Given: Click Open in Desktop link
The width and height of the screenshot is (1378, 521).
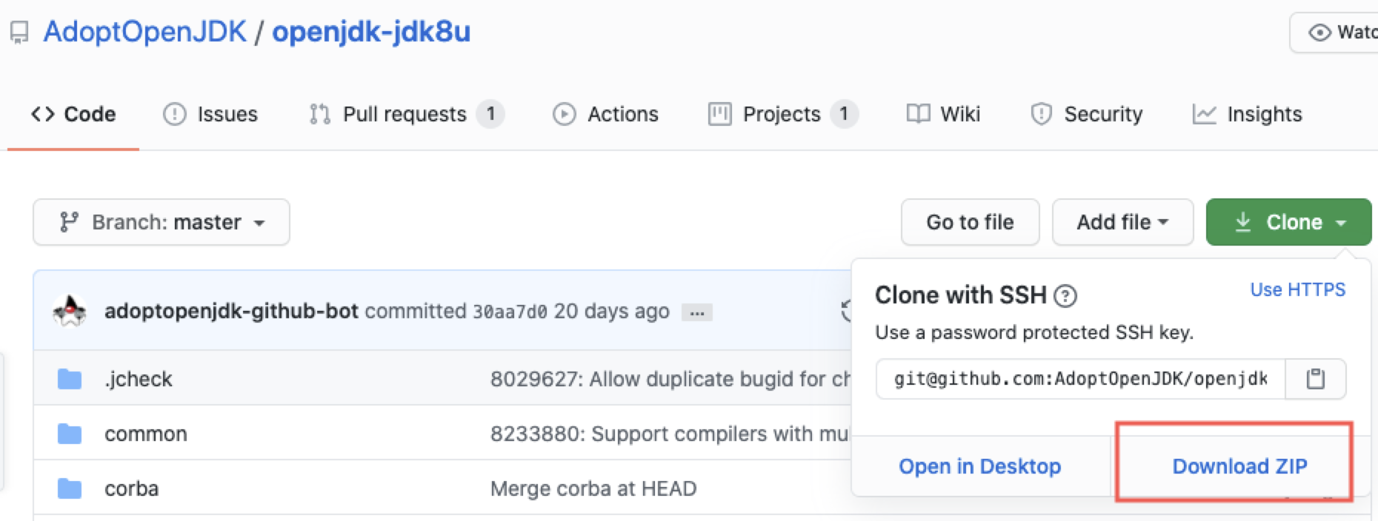Looking at the screenshot, I should tap(979, 466).
